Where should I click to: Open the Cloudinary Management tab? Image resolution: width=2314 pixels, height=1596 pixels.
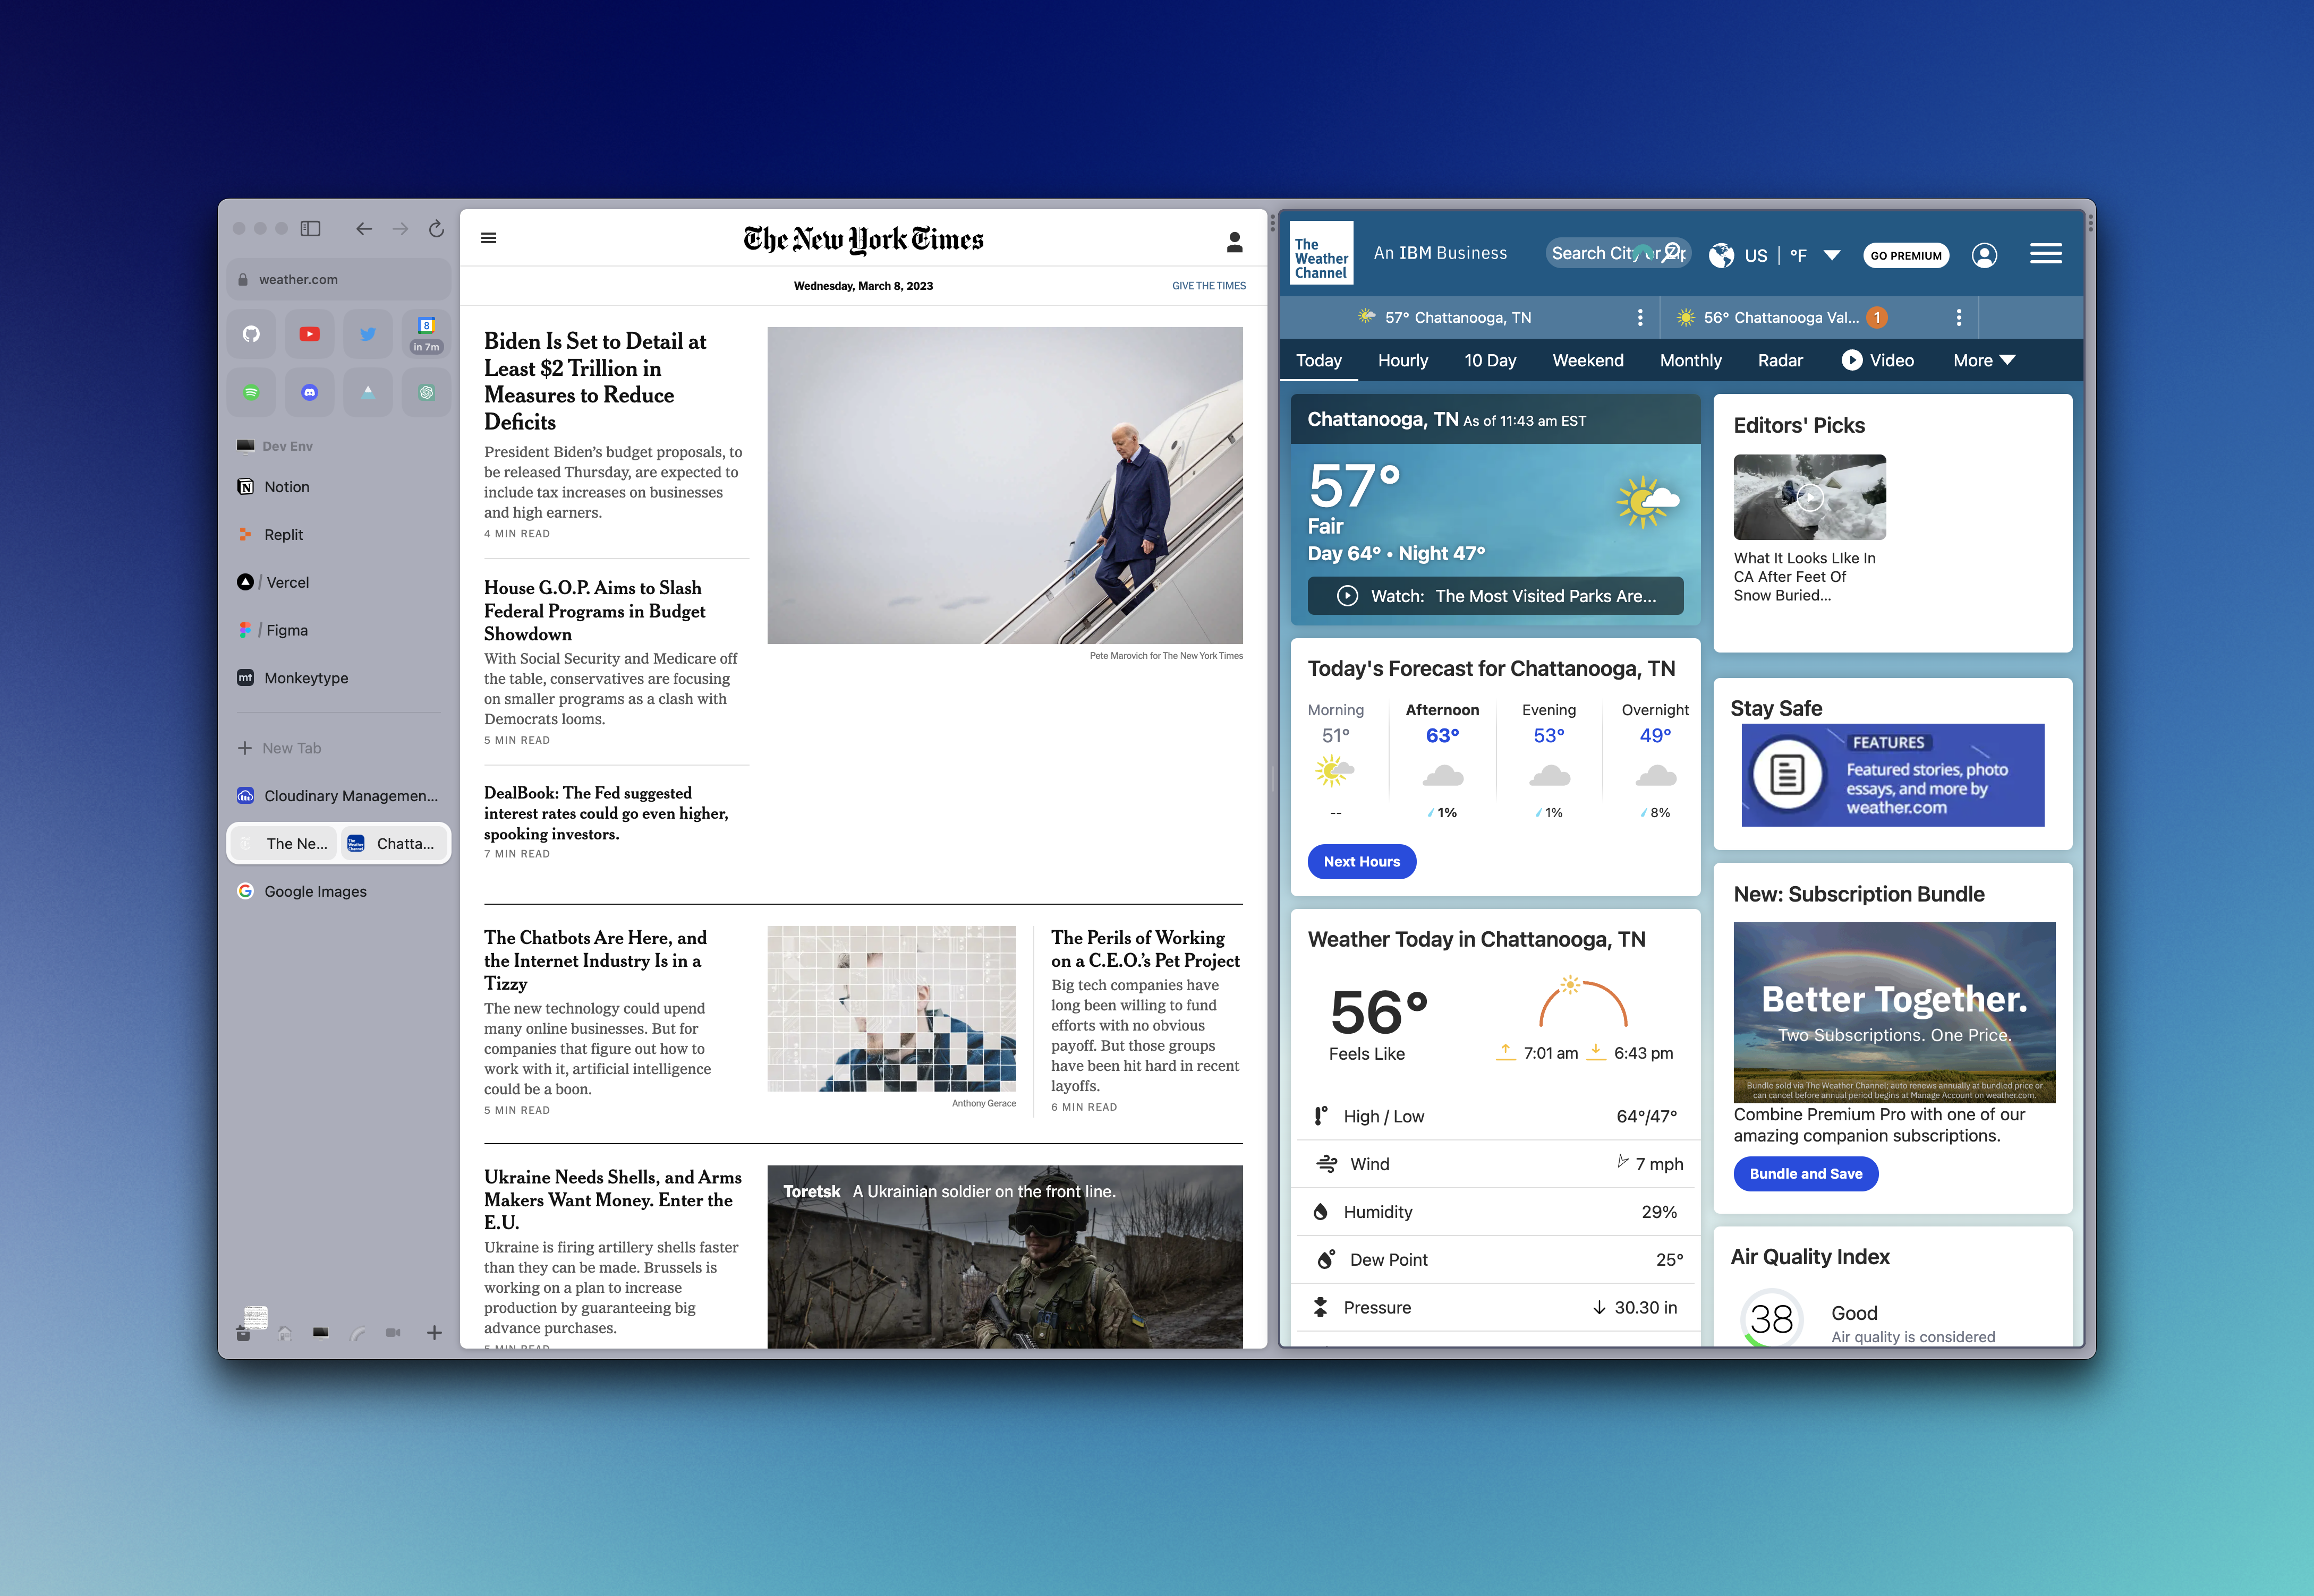pyautogui.click(x=339, y=796)
